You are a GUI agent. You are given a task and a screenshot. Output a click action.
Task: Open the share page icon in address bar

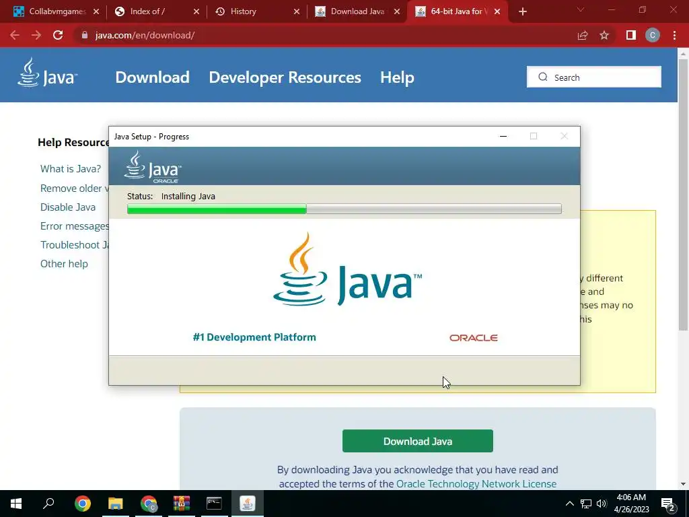click(x=583, y=35)
